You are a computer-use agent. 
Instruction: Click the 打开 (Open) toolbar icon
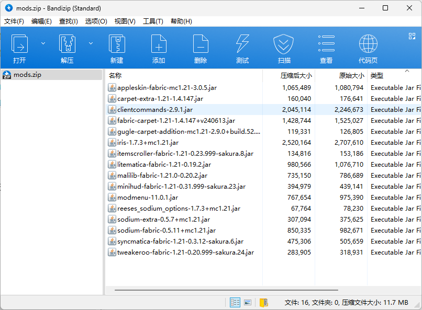(x=19, y=43)
